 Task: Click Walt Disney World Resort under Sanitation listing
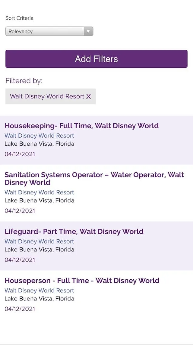point(39,192)
